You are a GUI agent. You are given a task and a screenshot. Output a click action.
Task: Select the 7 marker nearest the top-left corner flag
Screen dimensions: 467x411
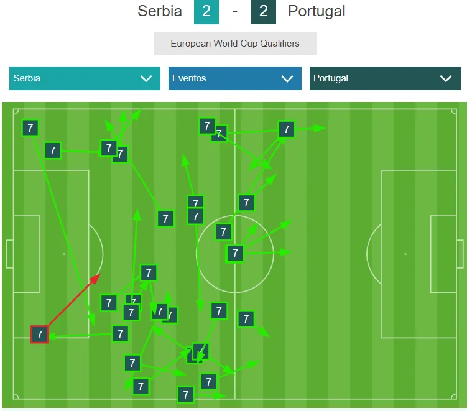click(30, 128)
